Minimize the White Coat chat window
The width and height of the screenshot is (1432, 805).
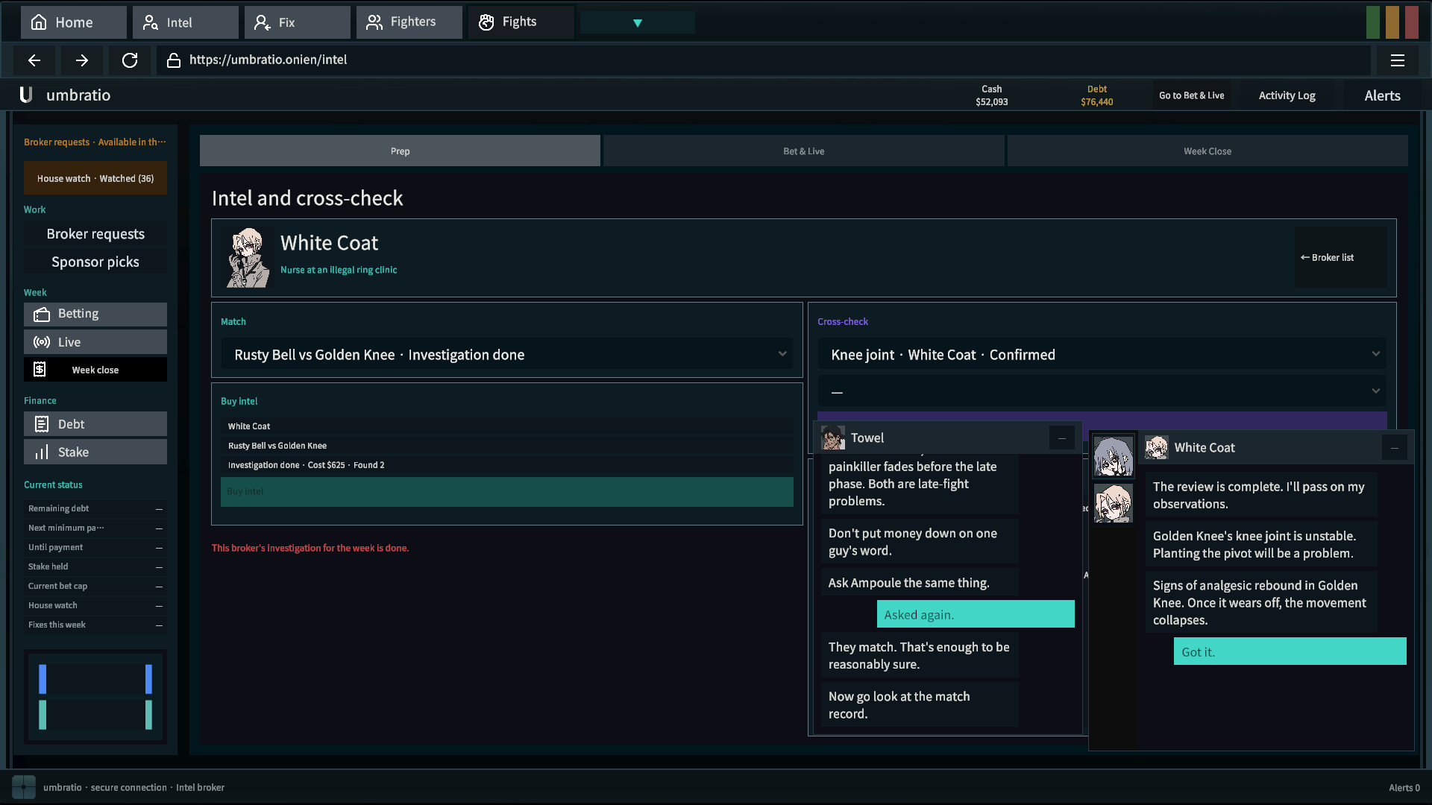click(x=1394, y=448)
